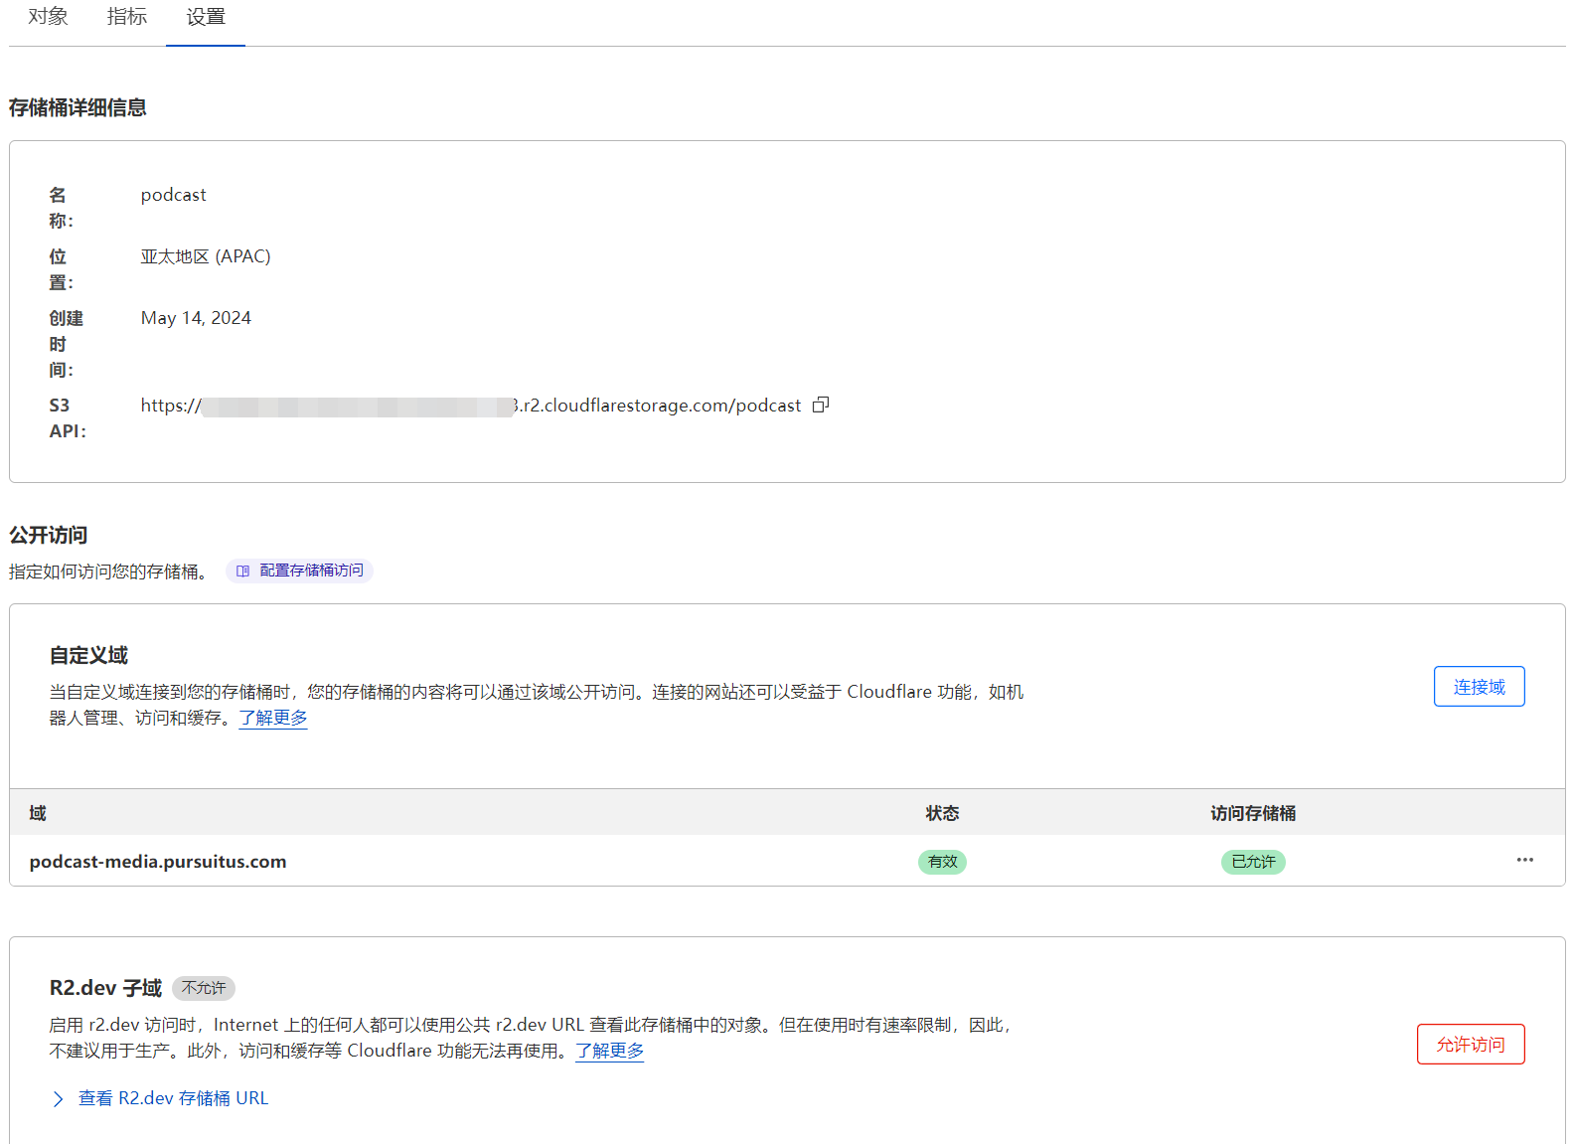Open 了解更多 link under 自定义域
Image resolution: width=1573 pixels, height=1144 pixels.
coord(273,718)
